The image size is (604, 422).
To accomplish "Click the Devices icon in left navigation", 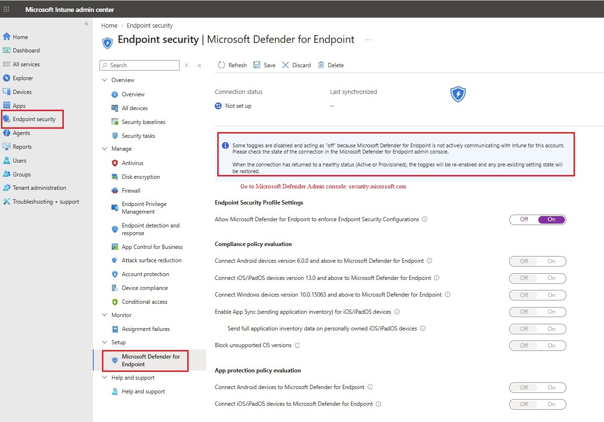I will [7, 92].
